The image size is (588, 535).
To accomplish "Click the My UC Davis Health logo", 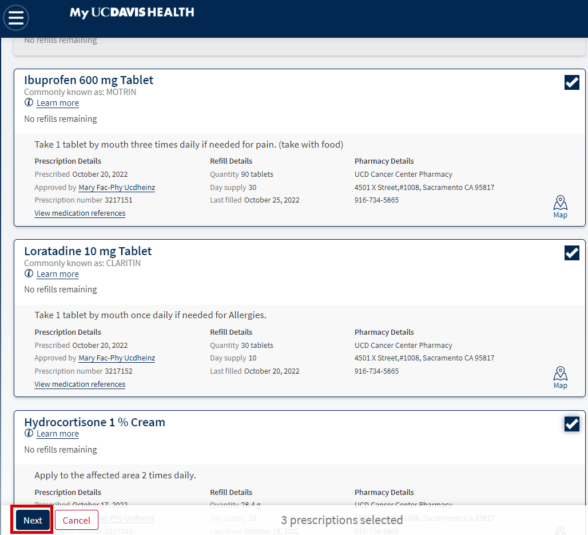I will 132,12.
